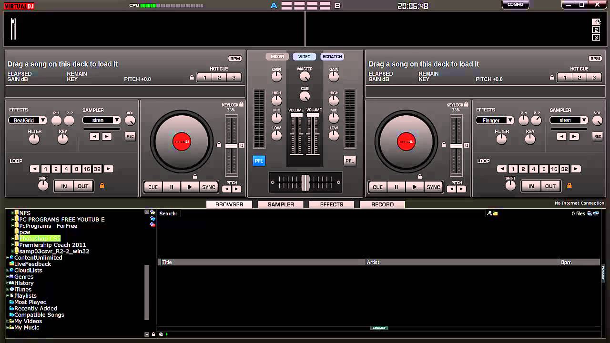Click the crossfader handle
The width and height of the screenshot is (610, 343).
pos(305,182)
